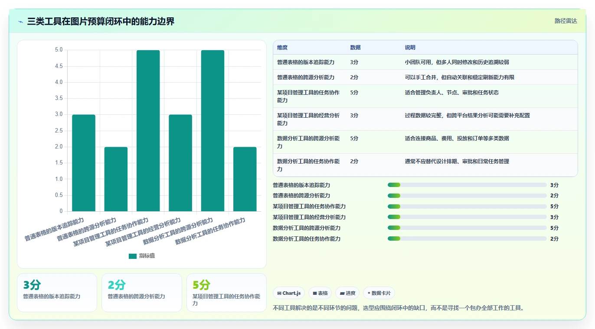Click the progress bar for 某项目管理工具的经营分析能力
Screen dimensions: 595x329
tap(467, 217)
